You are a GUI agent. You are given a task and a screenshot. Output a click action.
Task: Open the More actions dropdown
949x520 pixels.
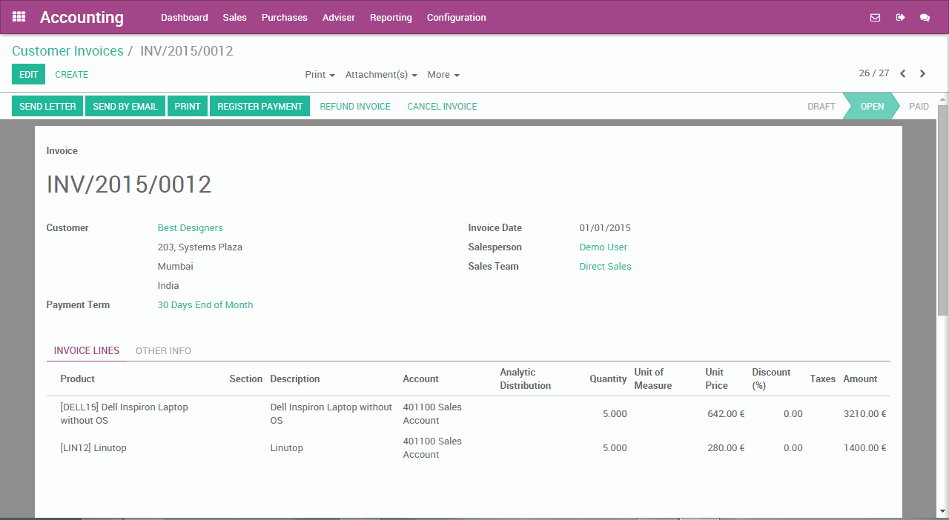442,75
